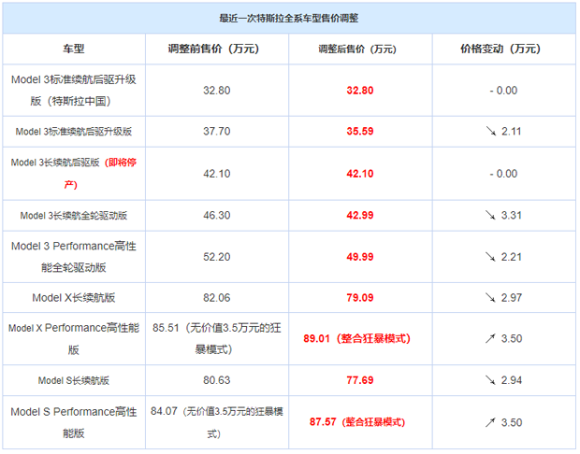Select Model 3长续航全轮驱动版 row name
This screenshot has width=580, height=454.
[x=74, y=216]
